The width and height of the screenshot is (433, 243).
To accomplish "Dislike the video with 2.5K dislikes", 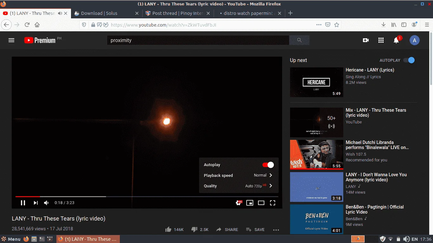I will (200, 229).
